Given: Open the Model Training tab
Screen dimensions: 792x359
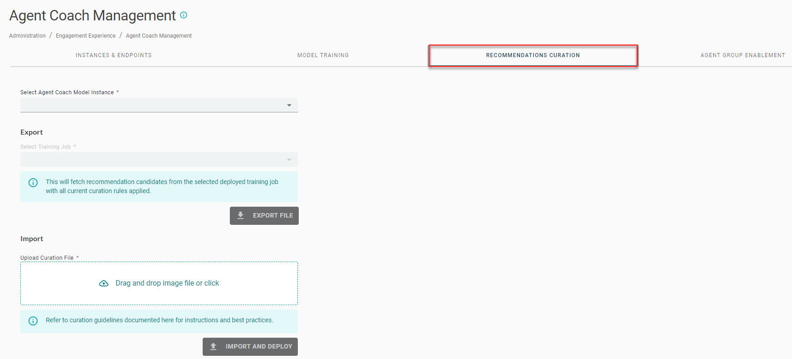Looking at the screenshot, I should pyautogui.click(x=323, y=55).
